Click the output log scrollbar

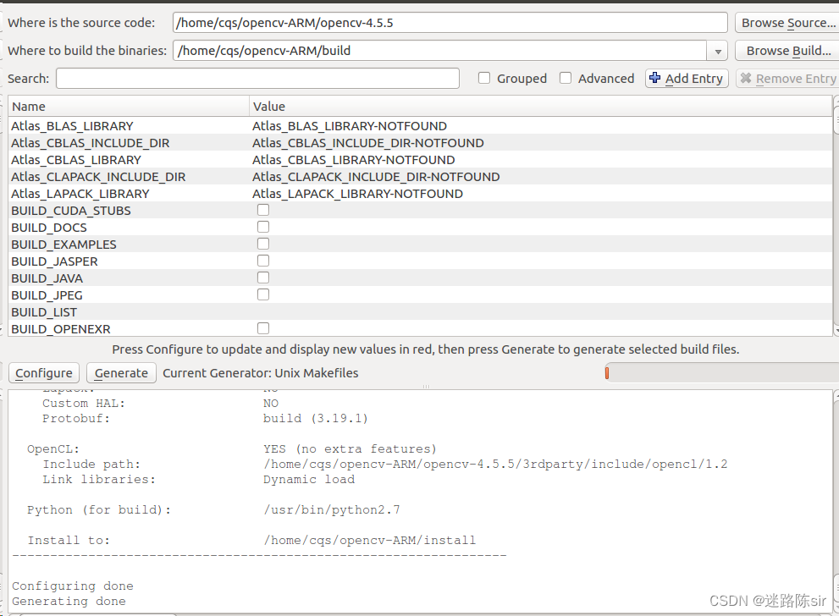835,499
